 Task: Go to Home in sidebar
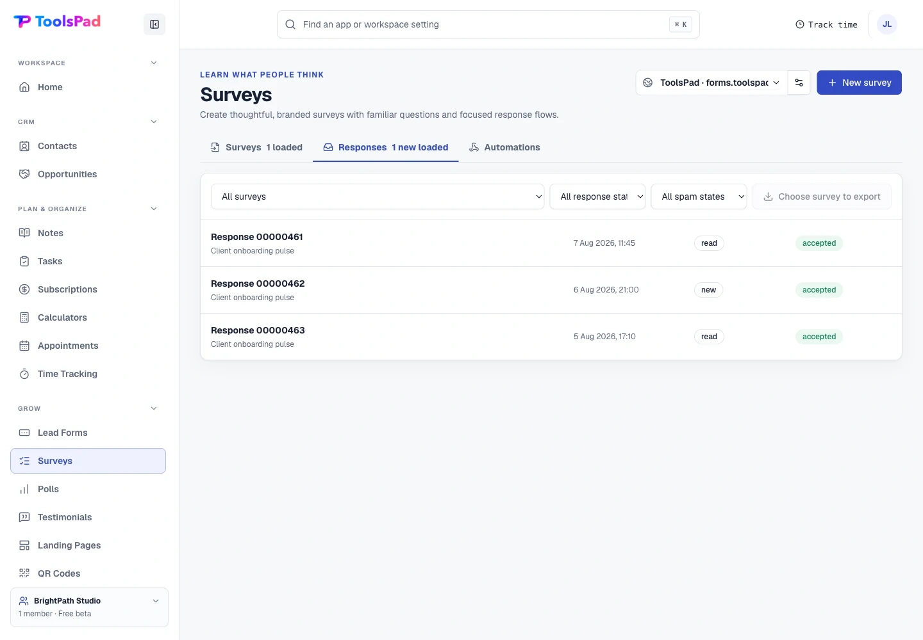click(88, 87)
